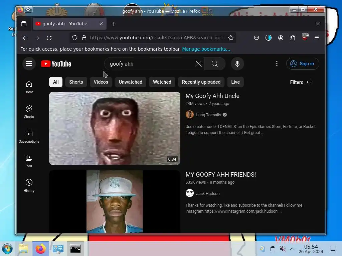View site security padlock info

(84, 38)
